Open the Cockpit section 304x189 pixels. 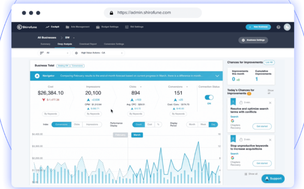coord(53,27)
